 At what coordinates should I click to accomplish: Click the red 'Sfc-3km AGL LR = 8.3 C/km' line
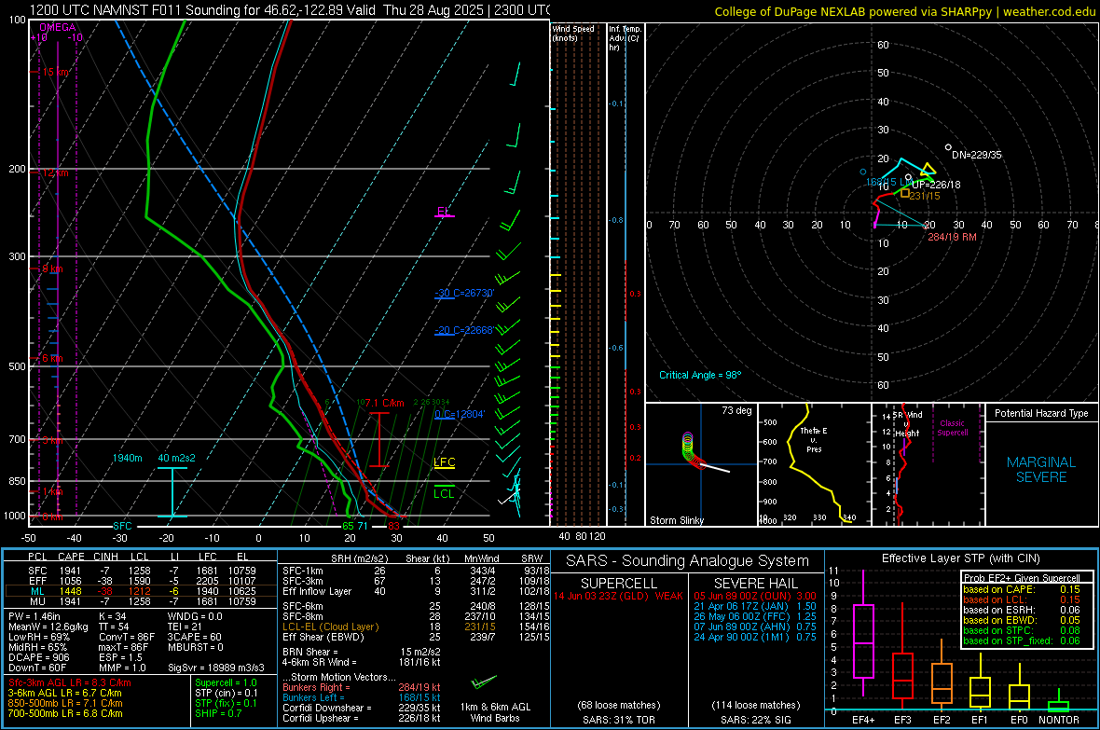[70, 682]
